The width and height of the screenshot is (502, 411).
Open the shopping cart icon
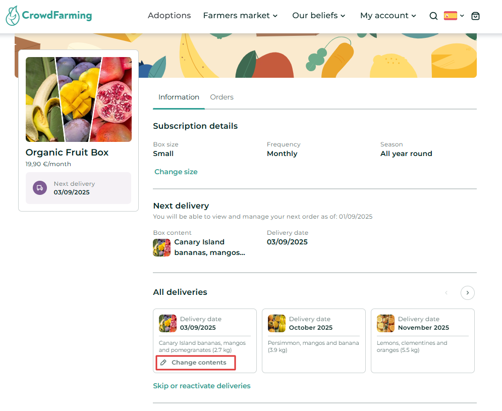pos(475,16)
